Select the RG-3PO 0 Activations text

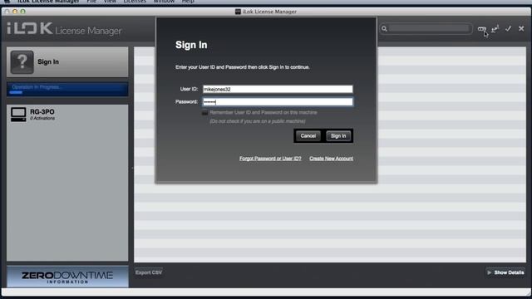coord(42,115)
